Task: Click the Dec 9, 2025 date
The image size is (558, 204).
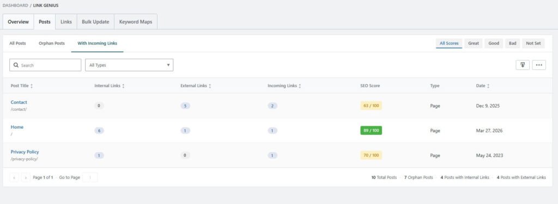Action: 488,106
